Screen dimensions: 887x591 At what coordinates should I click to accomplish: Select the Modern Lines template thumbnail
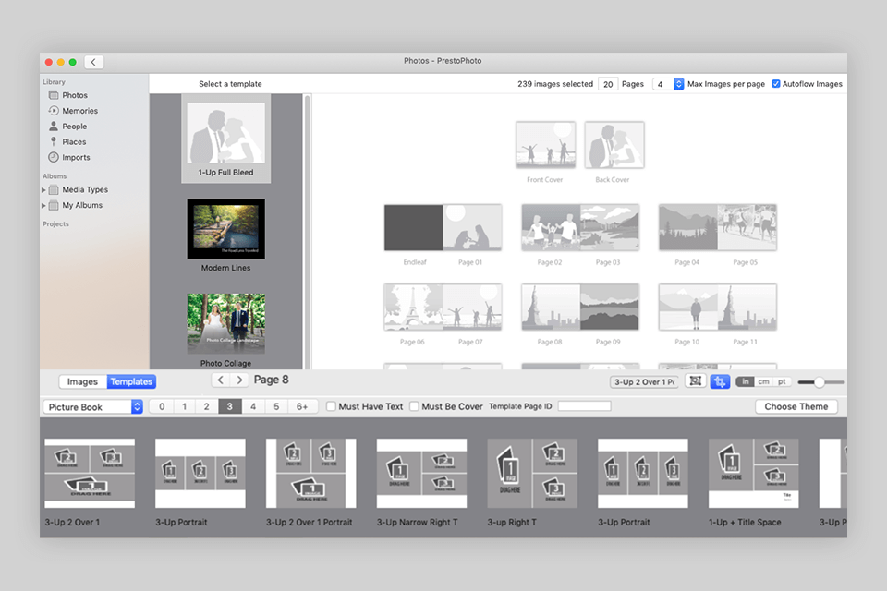tap(226, 229)
